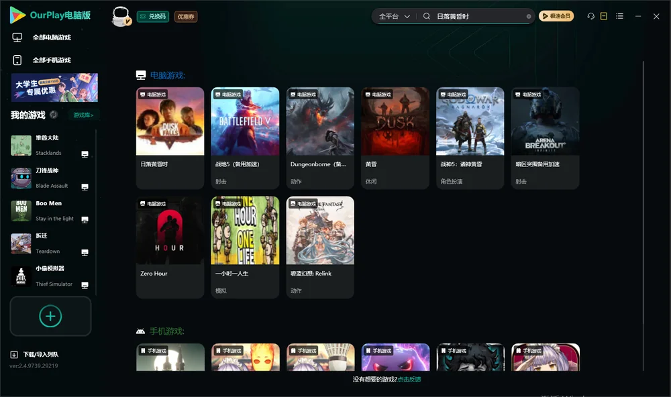
Task: Select Boo Men in my games list
Action: (50, 211)
